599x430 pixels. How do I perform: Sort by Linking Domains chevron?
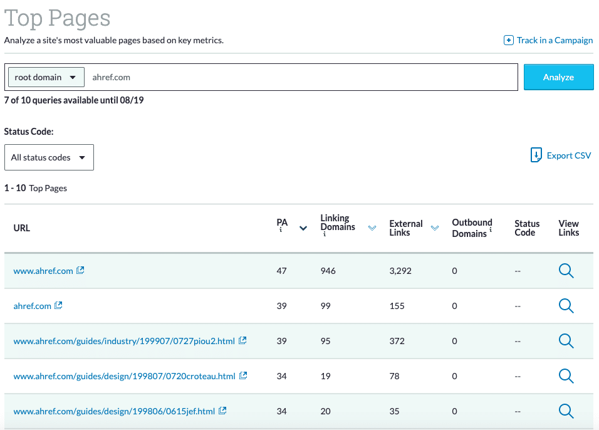click(x=372, y=228)
